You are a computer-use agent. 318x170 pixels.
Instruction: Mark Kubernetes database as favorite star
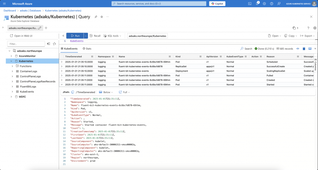point(102,17)
